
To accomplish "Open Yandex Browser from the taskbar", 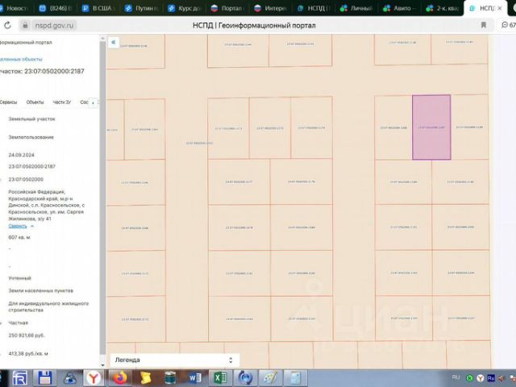I will click(94, 378).
